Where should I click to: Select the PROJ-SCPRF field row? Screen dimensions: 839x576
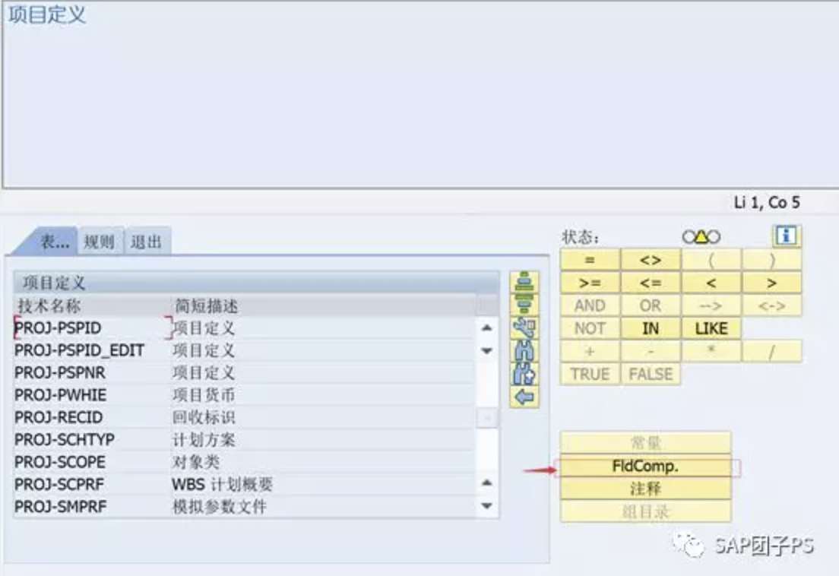(x=244, y=484)
